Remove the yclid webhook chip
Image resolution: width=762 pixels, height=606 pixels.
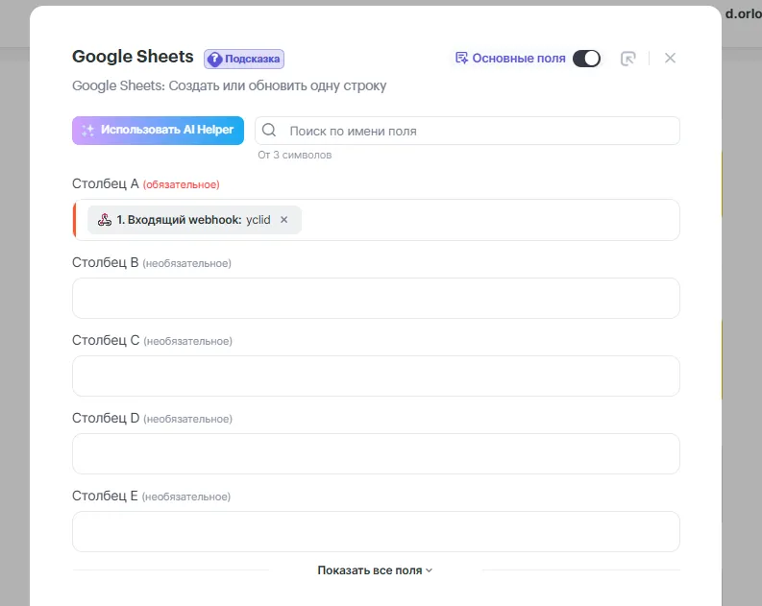pyautogui.click(x=283, y=220)
